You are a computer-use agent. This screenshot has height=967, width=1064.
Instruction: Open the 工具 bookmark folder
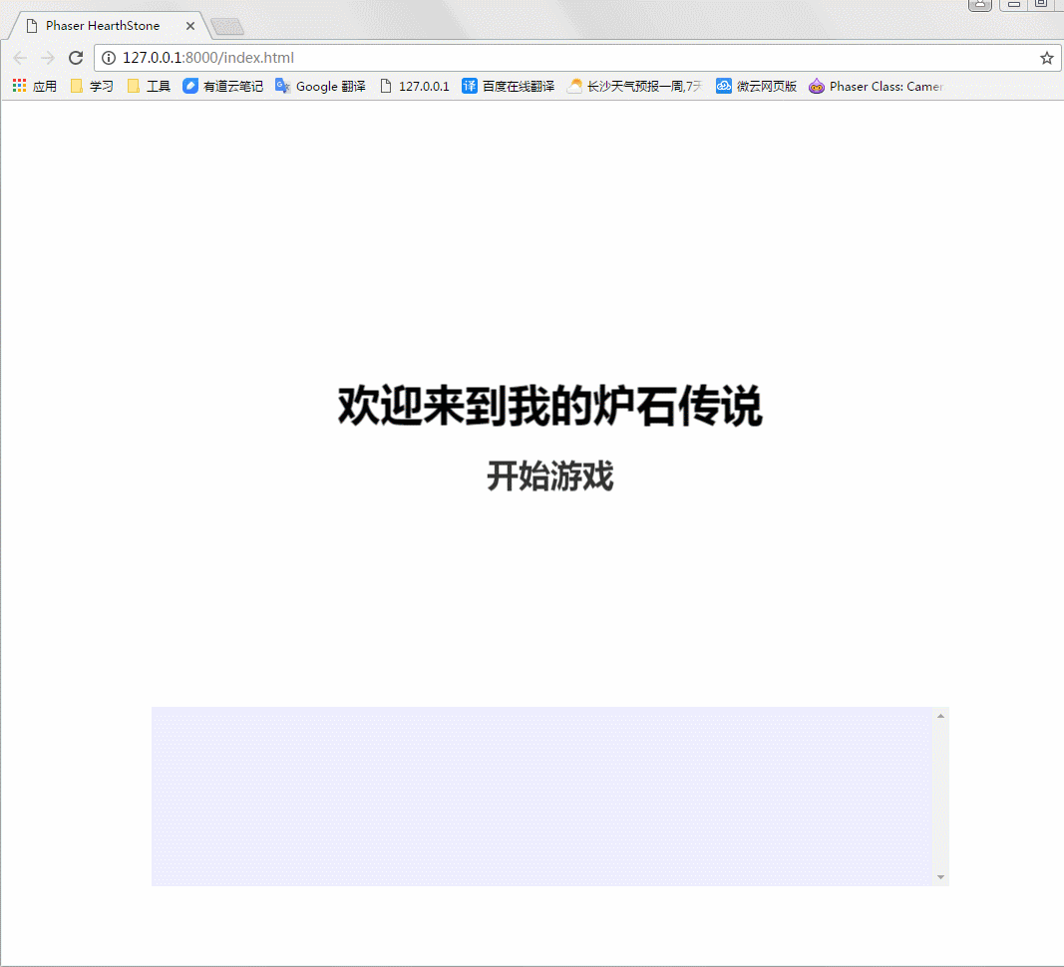click(x=149, y=86)
